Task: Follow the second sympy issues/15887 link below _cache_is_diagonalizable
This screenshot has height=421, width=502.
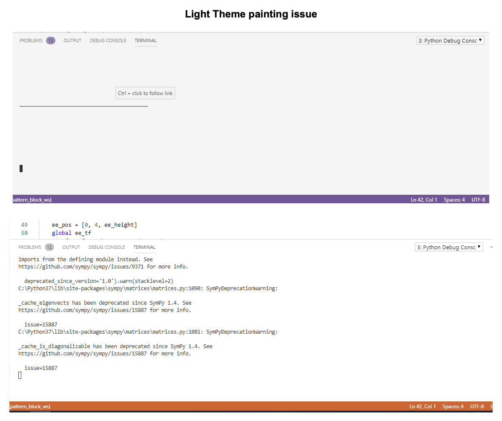Action: (x=82, y=354)
